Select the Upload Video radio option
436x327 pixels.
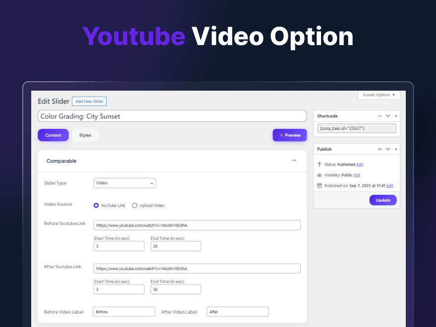tap(135, 206)
